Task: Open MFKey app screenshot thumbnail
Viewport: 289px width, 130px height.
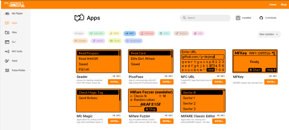Action: tap(255, 61)
